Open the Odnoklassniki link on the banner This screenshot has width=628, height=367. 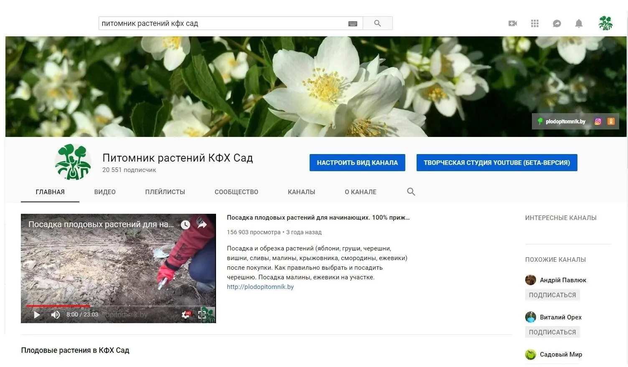611,121
